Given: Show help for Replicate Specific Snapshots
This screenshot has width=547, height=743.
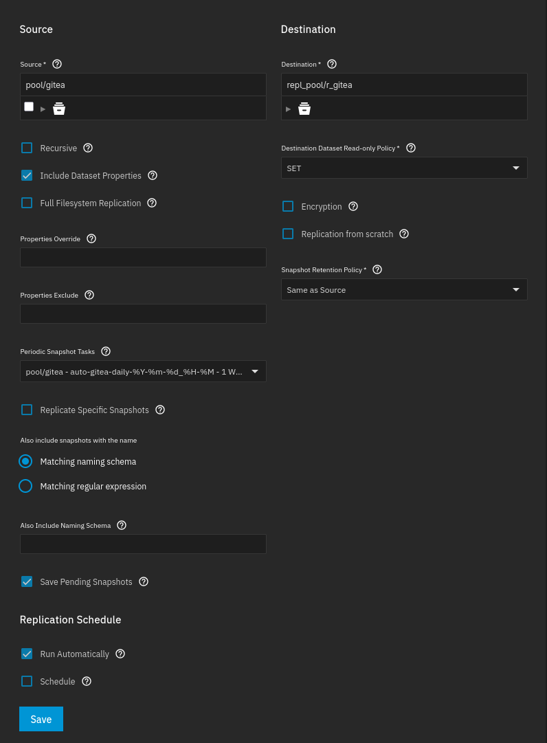Looking at the screenshot, I should tap(160, 410).
